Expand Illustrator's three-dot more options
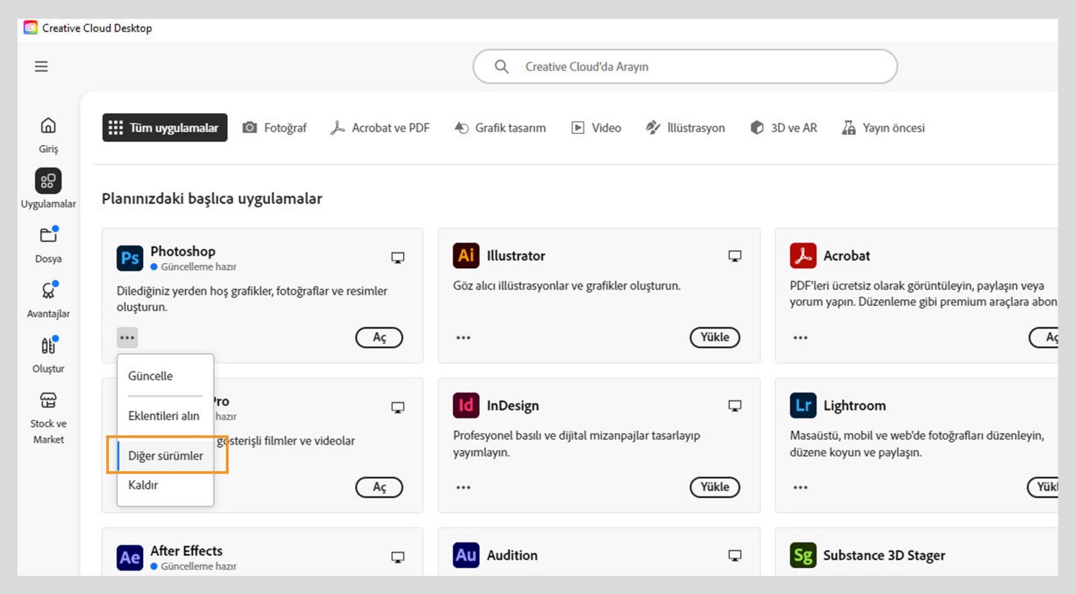This screenshot has width=1076, height=594. click(463, 338)
